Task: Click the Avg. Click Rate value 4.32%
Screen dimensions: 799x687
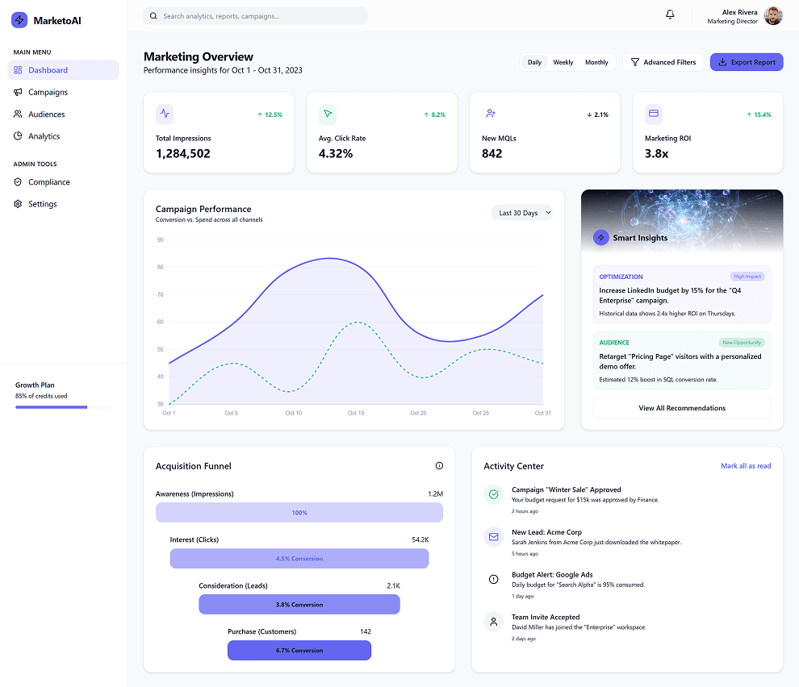Action: [335, 153]
